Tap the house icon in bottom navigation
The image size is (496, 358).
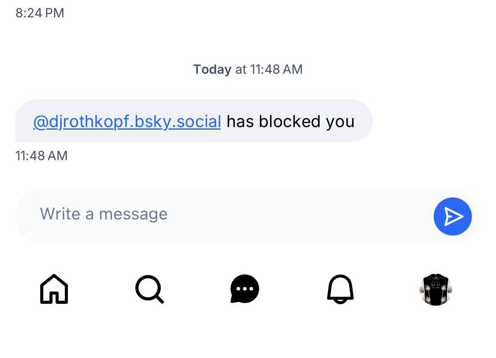click(54, 289)
